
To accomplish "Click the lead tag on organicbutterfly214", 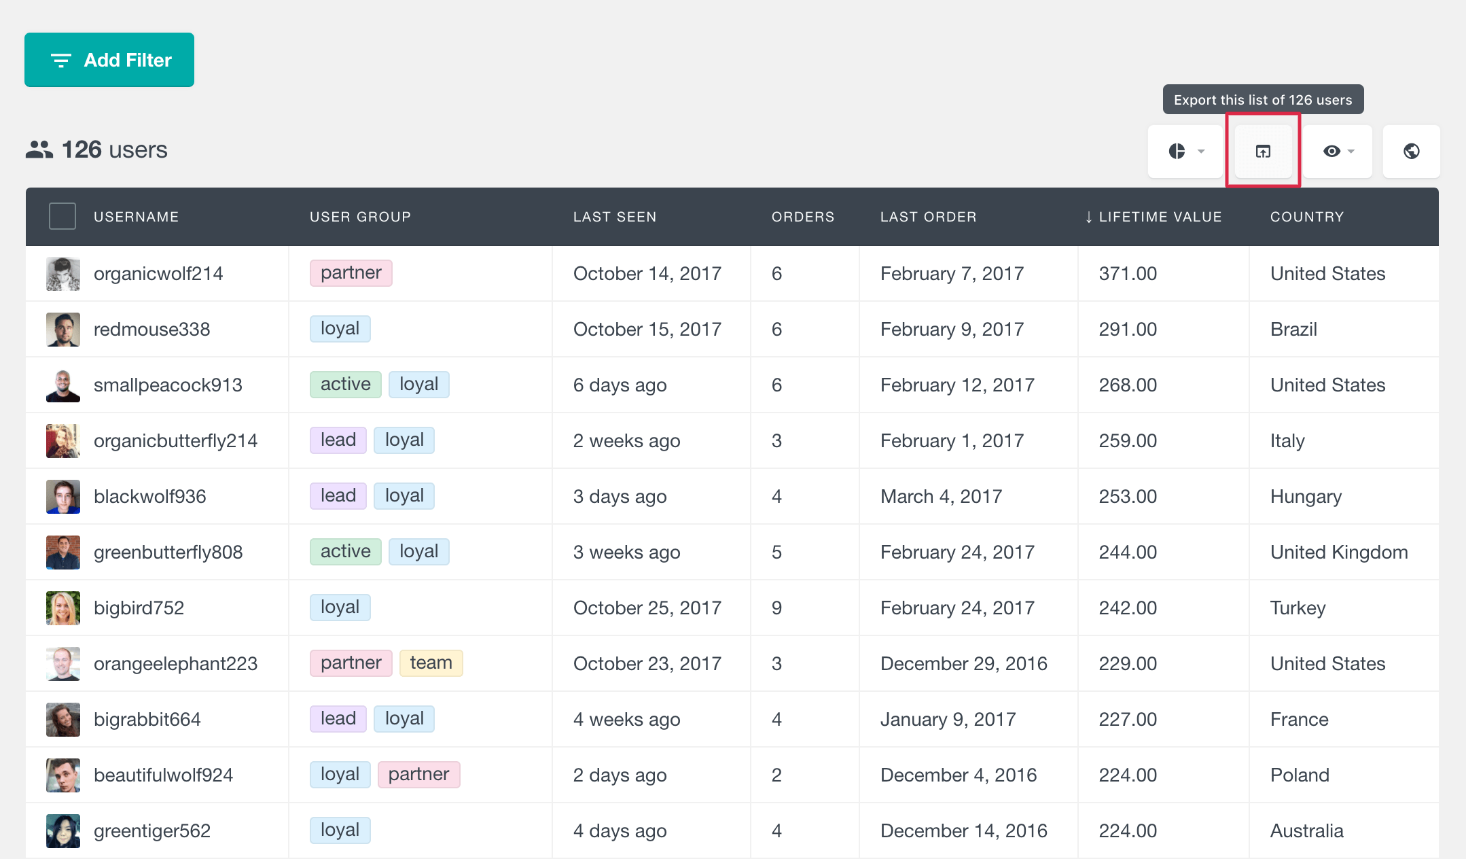I will (x=338, y=440).
